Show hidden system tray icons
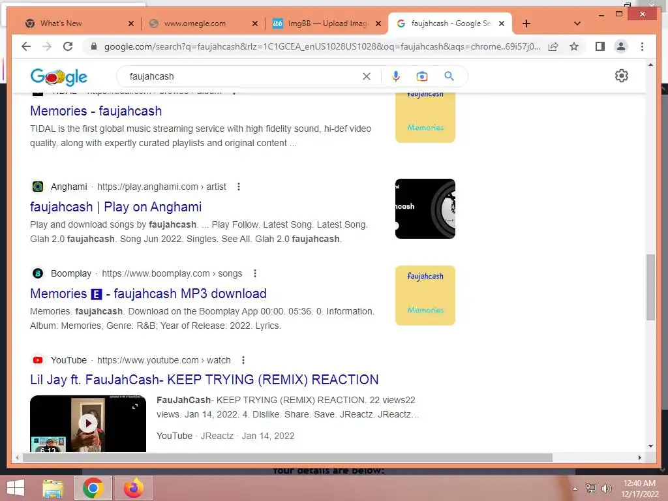 point(575,489)
